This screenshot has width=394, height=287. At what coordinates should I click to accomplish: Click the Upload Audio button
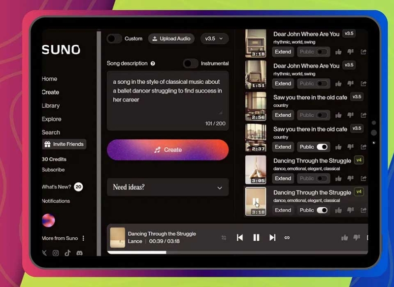[171, 39]
